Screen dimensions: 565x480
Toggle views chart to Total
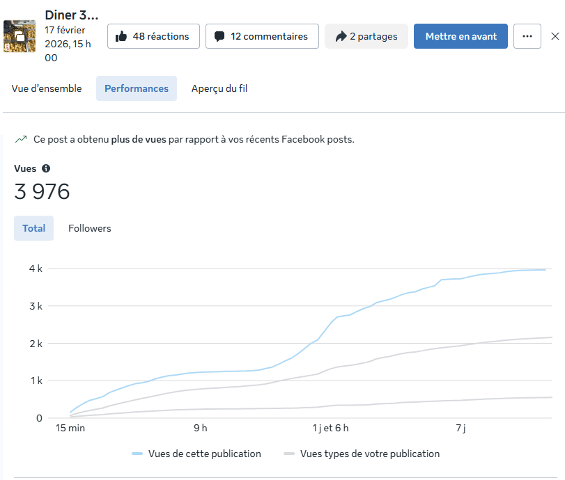click(33, 228)
